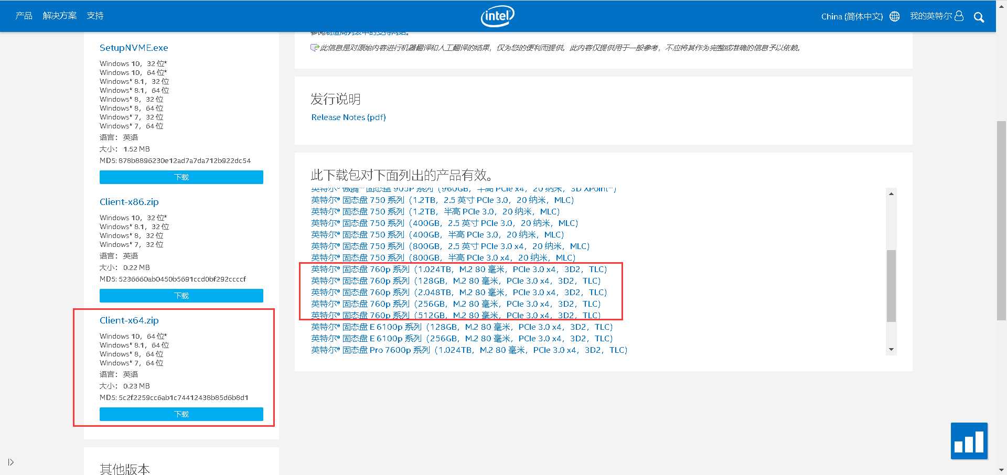This screenshot has height=475, width=1007.
Task: Click the Client-x86.zip file title
Action: pyautogui.click(x=129, y=202)
